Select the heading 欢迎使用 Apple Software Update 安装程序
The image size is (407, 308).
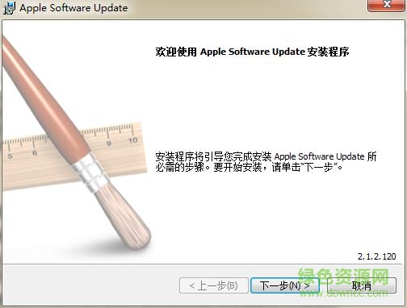coord(252,52)
